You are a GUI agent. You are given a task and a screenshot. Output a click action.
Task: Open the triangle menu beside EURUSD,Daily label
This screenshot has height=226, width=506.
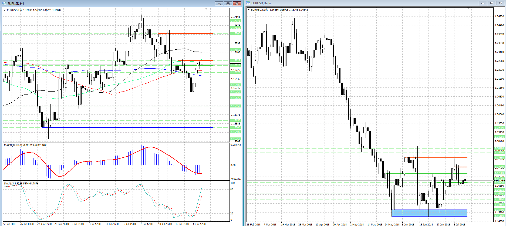248,10
